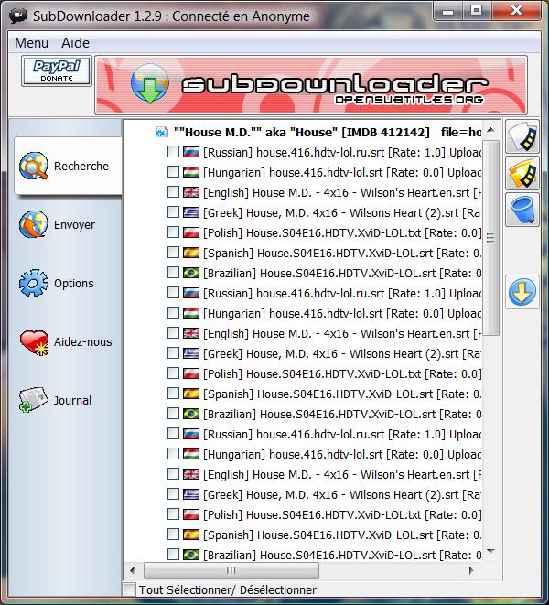Click the first Hungarian flag icon
The image size is (549, 605).
(x=191, y=172)
